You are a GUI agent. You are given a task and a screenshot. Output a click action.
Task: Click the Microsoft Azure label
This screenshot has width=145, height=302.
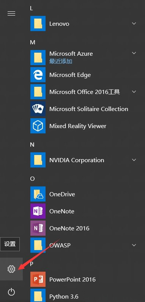point(71,53)
